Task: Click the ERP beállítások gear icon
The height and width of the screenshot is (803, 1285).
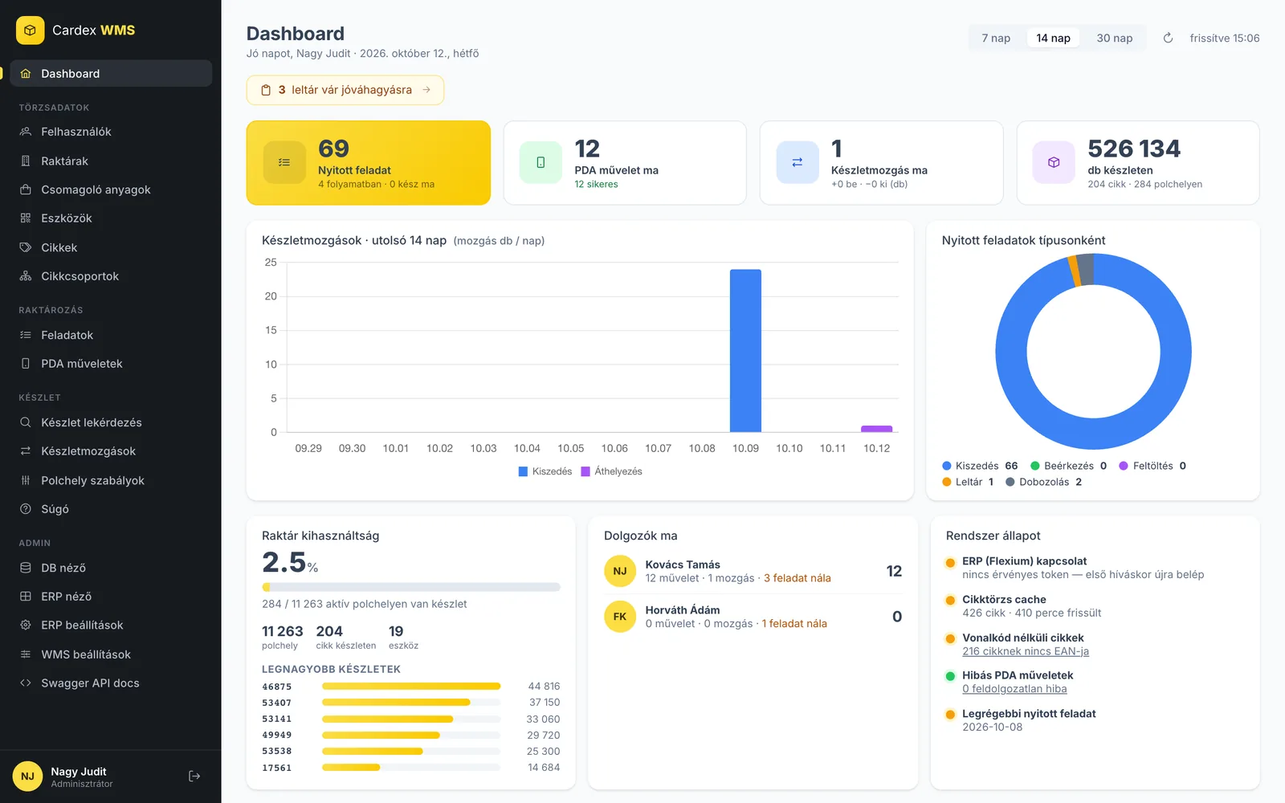Action: 26,625
